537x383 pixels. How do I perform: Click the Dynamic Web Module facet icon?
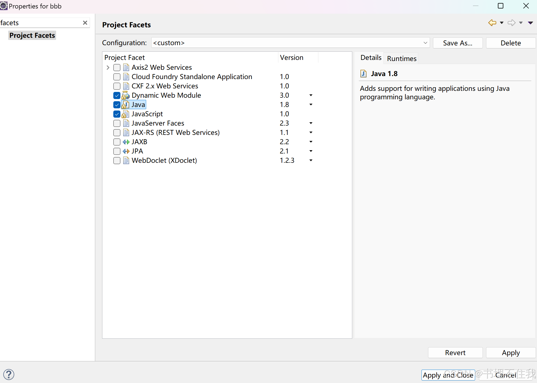pyautogui.click(x=126, y=95)
